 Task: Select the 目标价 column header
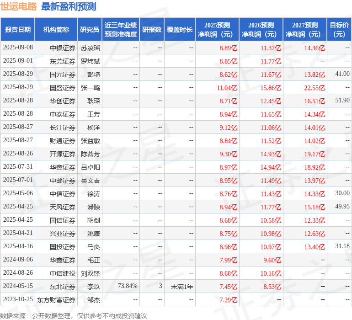(x=339, y=29)
